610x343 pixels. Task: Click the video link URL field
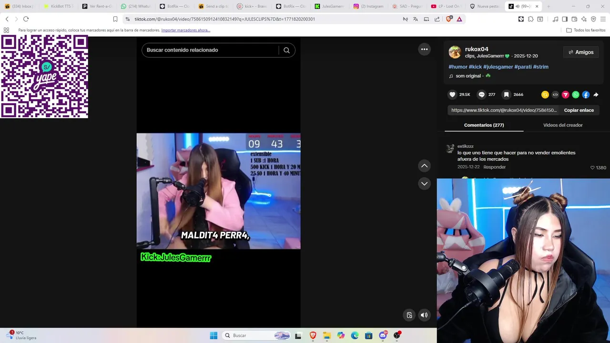504,110
